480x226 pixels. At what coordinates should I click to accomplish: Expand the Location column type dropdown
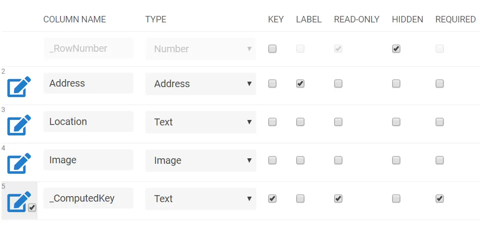pos(201,122)
